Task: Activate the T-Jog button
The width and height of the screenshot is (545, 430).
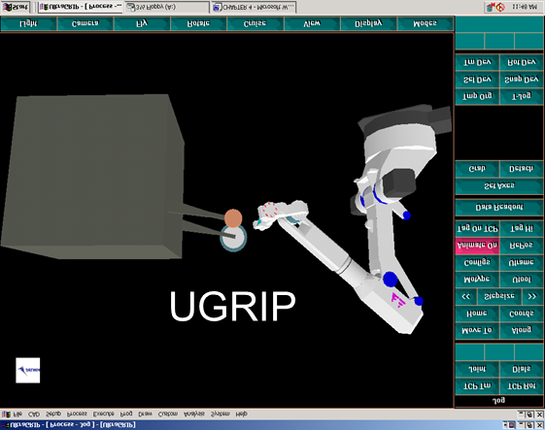Action: click(522, 96)
